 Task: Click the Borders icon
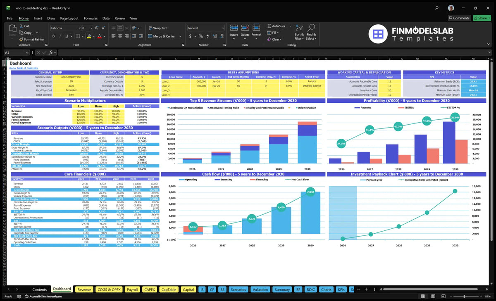(x=78, y=36)
